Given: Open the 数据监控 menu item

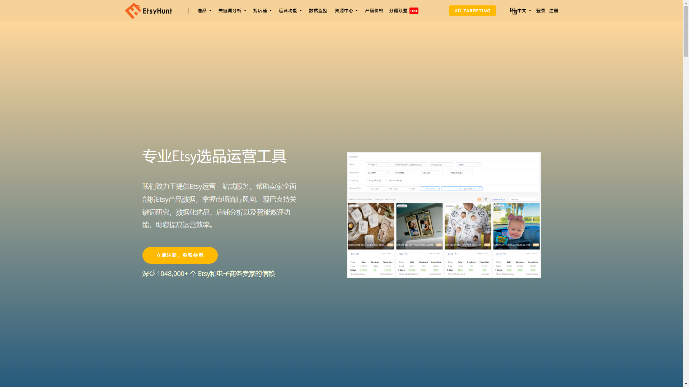Looking at the screenshot, I should 318,11.
